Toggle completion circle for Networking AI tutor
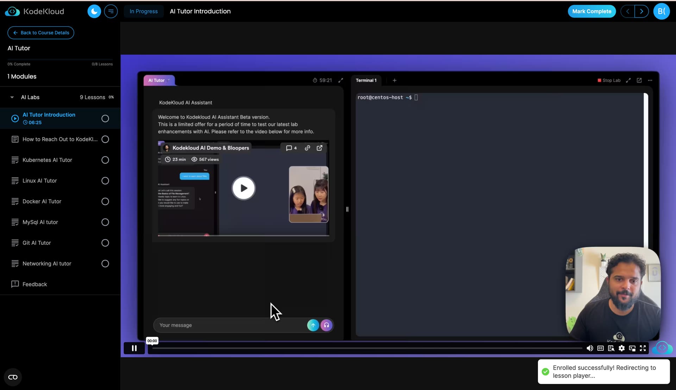 [x=105, y=264]
